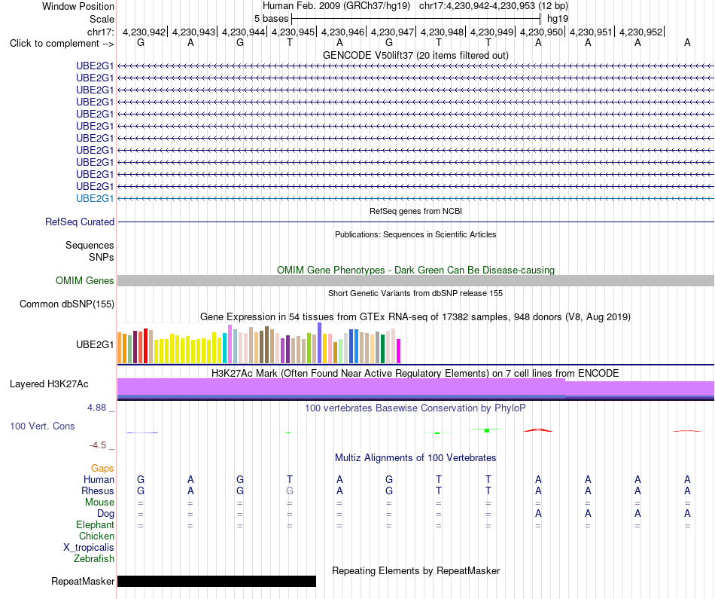Click the chr17:4,230,942-4,230,953 (12 bp) position text

(494, 6)
